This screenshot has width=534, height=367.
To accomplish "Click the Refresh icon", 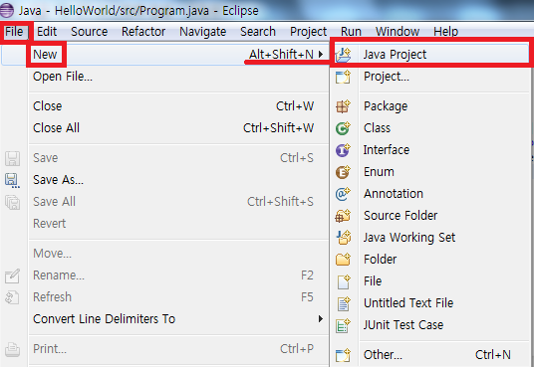I will 12,297.
